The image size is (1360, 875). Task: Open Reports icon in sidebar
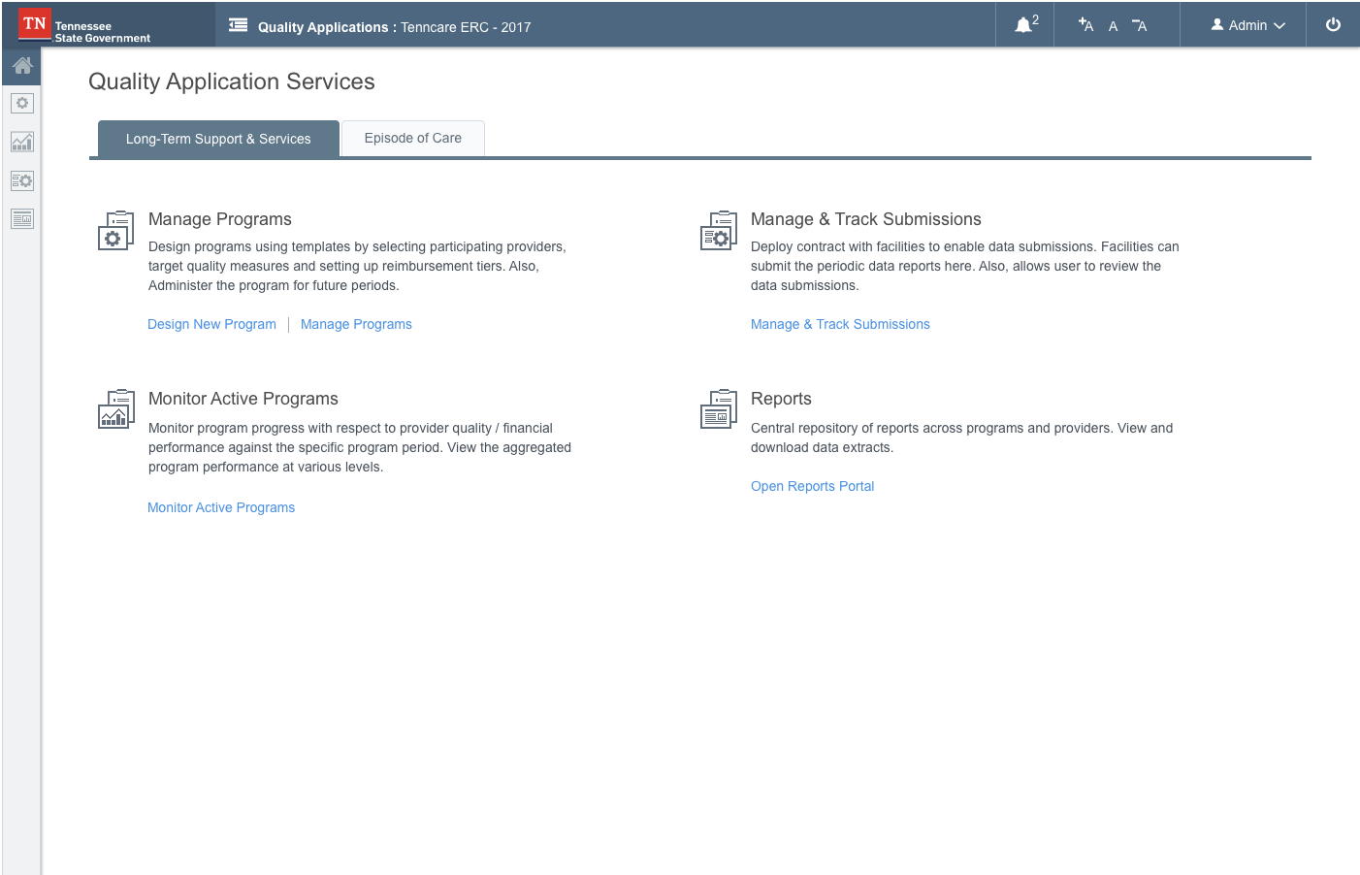(22, 219)
